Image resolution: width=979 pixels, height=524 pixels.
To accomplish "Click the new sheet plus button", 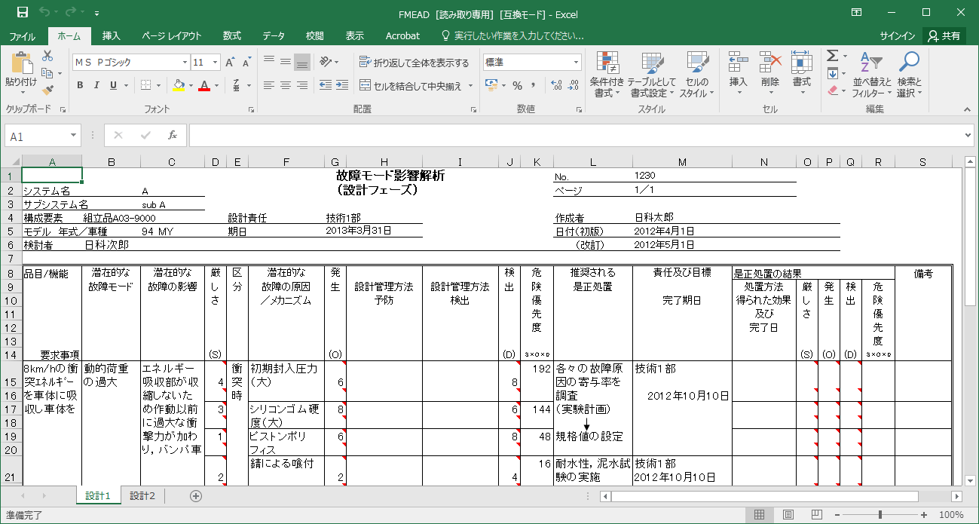I will (x=196, y=495).
